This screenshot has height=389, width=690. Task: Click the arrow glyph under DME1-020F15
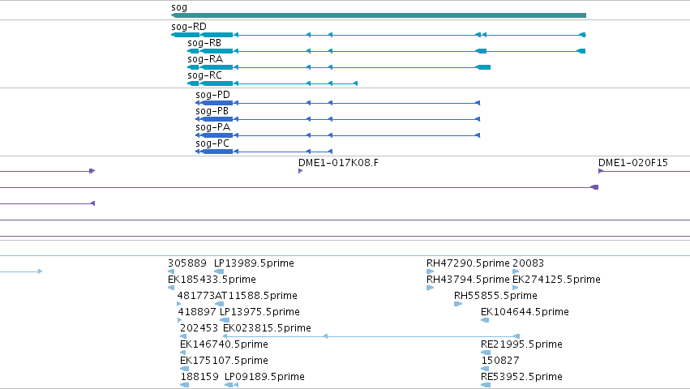pos(601,171)
